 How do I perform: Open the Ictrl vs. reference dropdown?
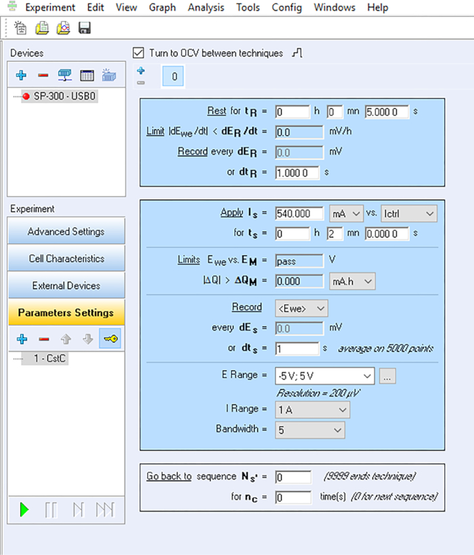[x=409, y=214]
